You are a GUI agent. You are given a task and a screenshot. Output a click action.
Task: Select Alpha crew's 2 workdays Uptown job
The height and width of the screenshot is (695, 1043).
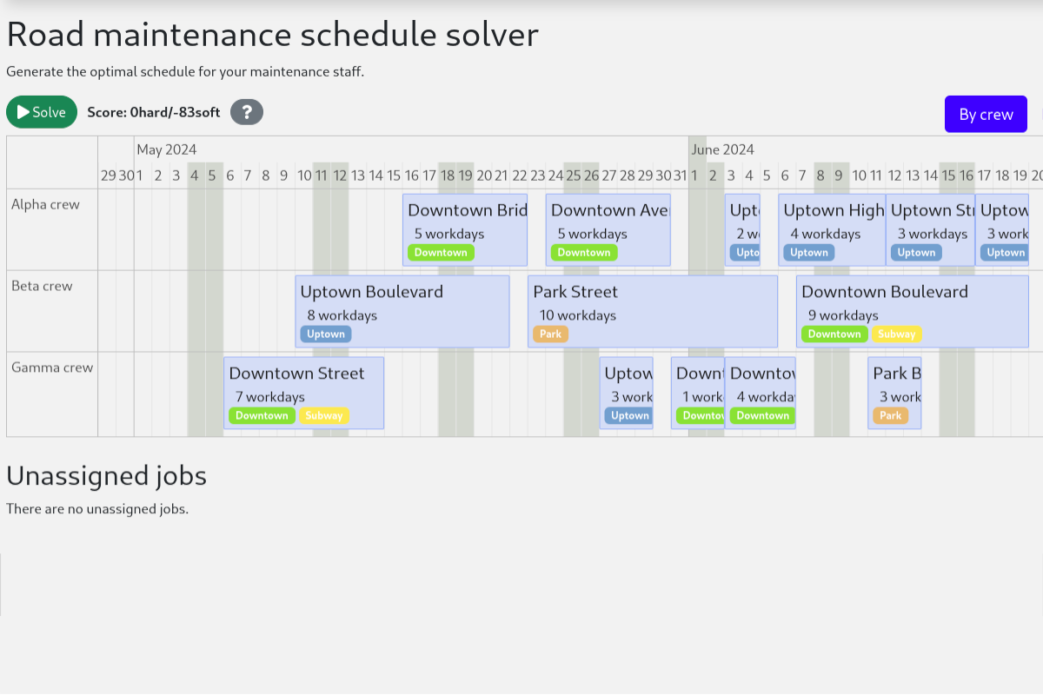(742, 230)
